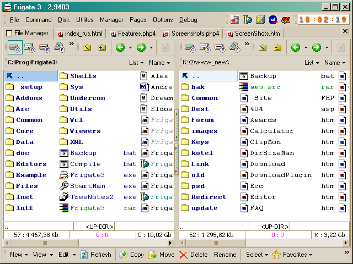353x264 pixels.
Task: Click the red computer icon in top toolbar
Action: [234, 20]
